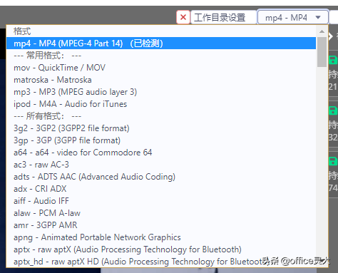Select ac3 - raw AC-3 format
Screen dimensions: 338x273
pos(161,165)
